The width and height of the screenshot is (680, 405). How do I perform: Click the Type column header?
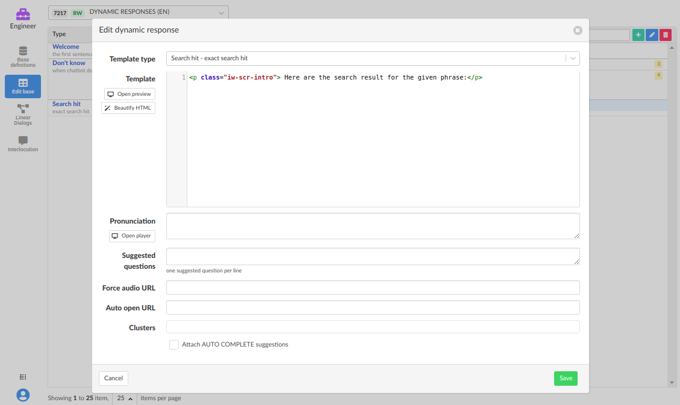60,34
